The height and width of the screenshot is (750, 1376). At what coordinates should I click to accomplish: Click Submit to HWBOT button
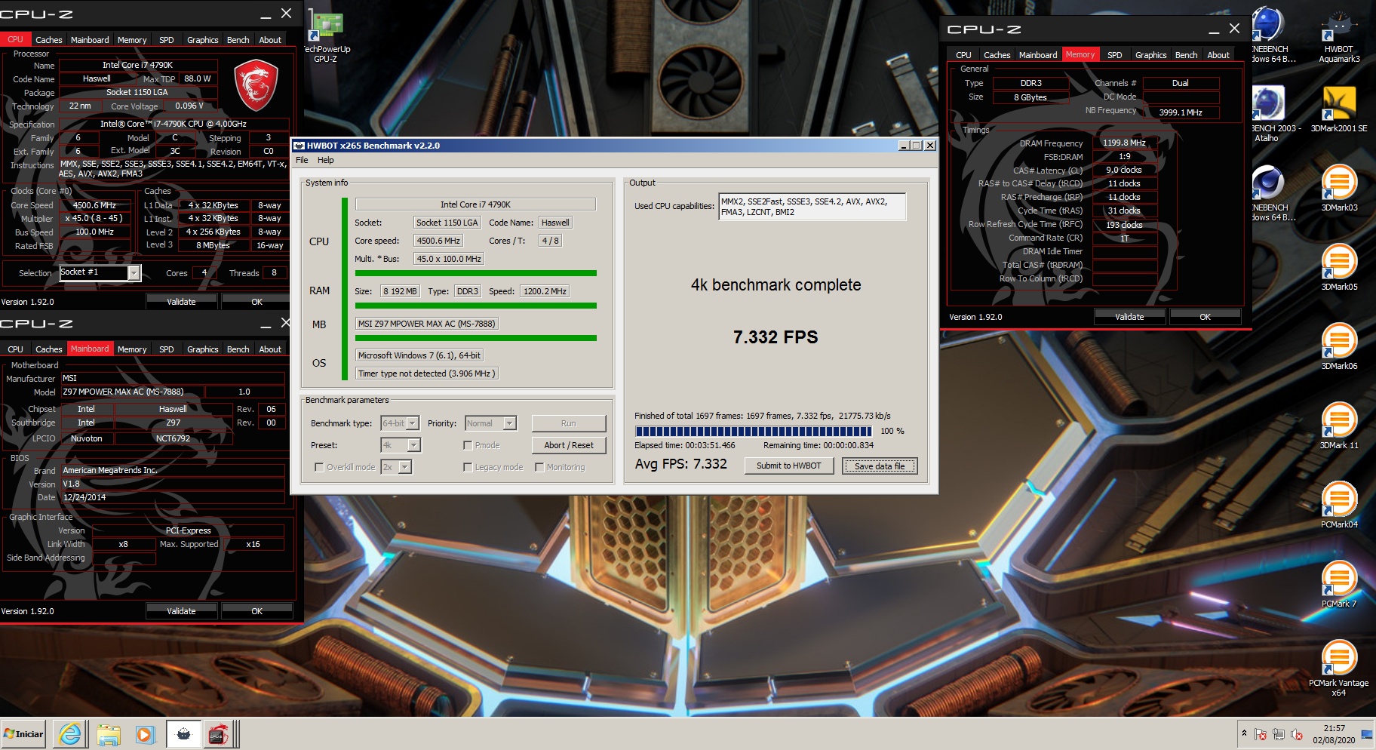pyautogui.click(x=789, y=466)
